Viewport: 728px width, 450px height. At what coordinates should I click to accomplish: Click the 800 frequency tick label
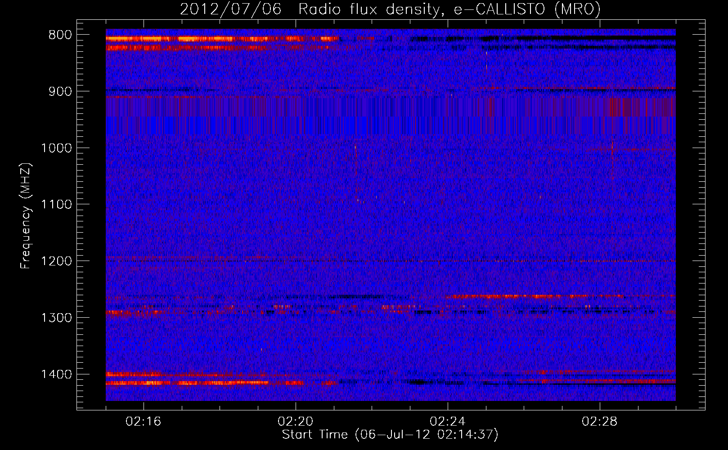60,35
